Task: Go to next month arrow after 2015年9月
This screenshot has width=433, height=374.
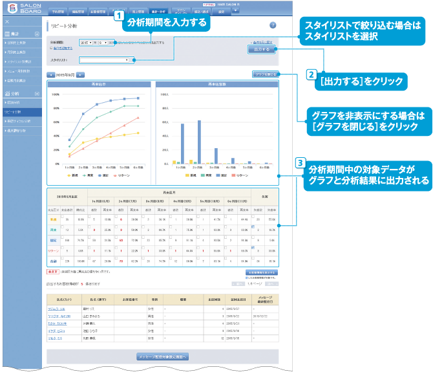Action: [x=80, y=75]
